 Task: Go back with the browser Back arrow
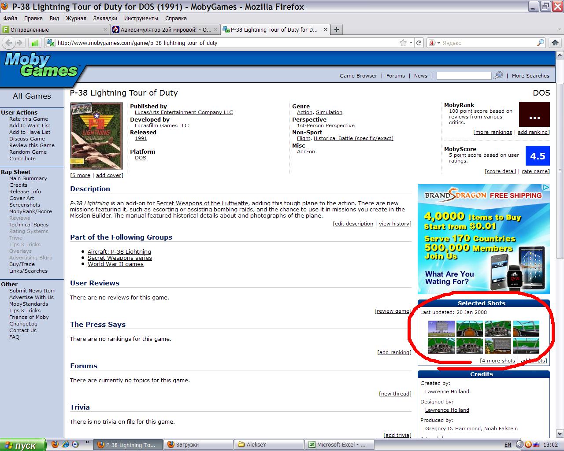tap(9, 43)
